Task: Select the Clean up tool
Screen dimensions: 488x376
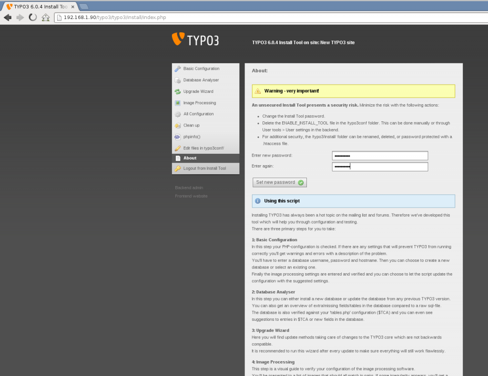Action: point(192,125)
